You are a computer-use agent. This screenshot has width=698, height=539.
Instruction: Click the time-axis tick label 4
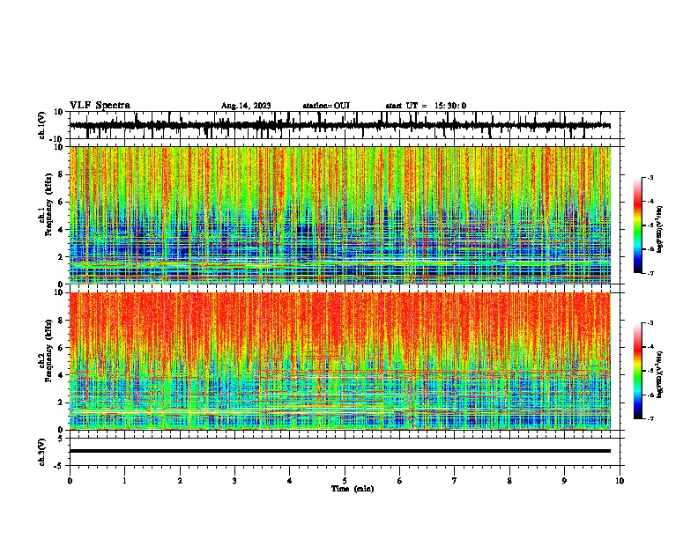290,481
